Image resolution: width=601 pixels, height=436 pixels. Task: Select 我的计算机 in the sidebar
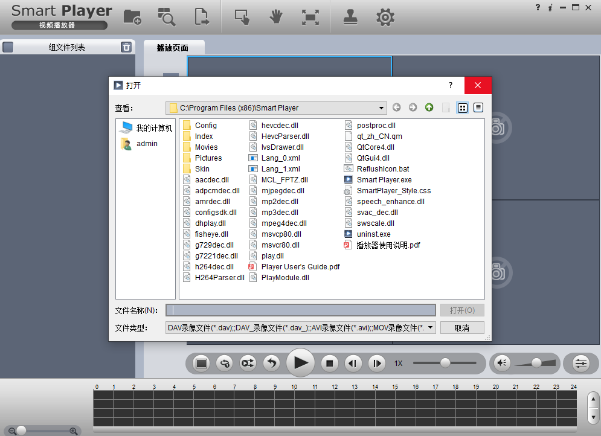point(153,128)
